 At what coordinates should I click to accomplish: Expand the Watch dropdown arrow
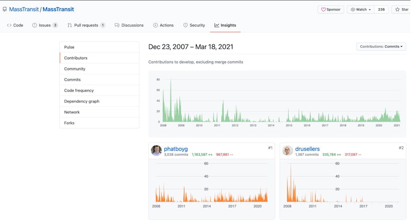(370, 10)
